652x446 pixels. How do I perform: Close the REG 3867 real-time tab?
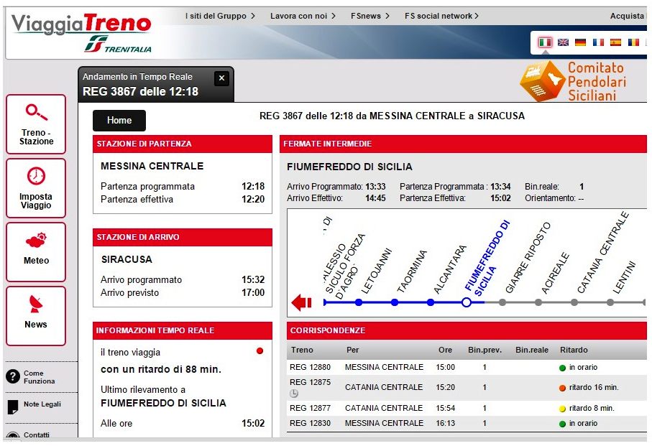(x=221, y=78)
